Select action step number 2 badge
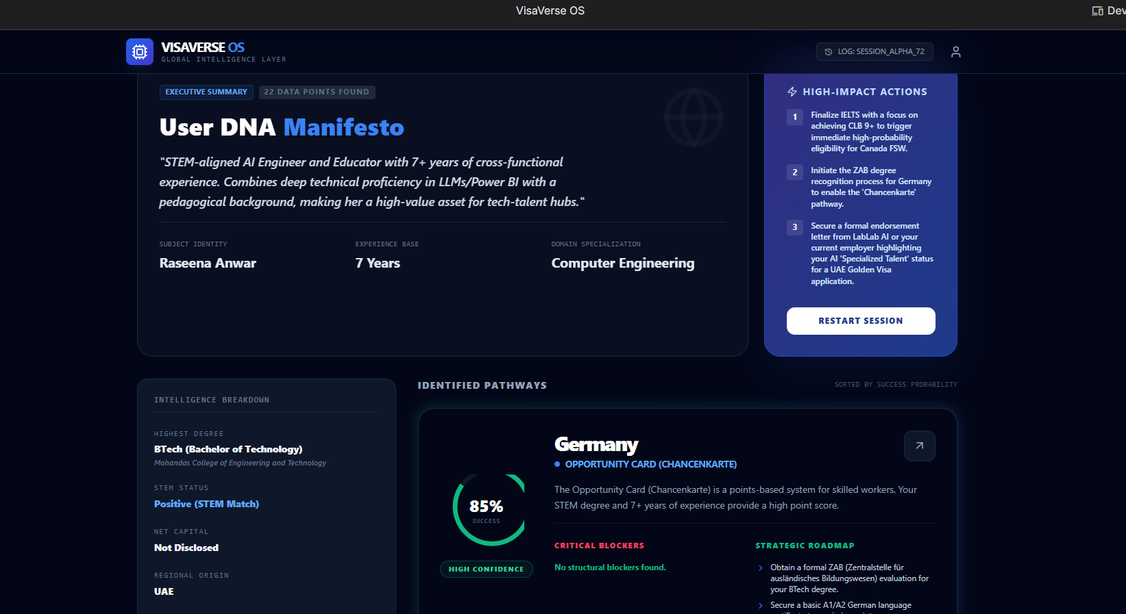The width and height of the screenshot is (1126, 614). (x=795, y=172)
